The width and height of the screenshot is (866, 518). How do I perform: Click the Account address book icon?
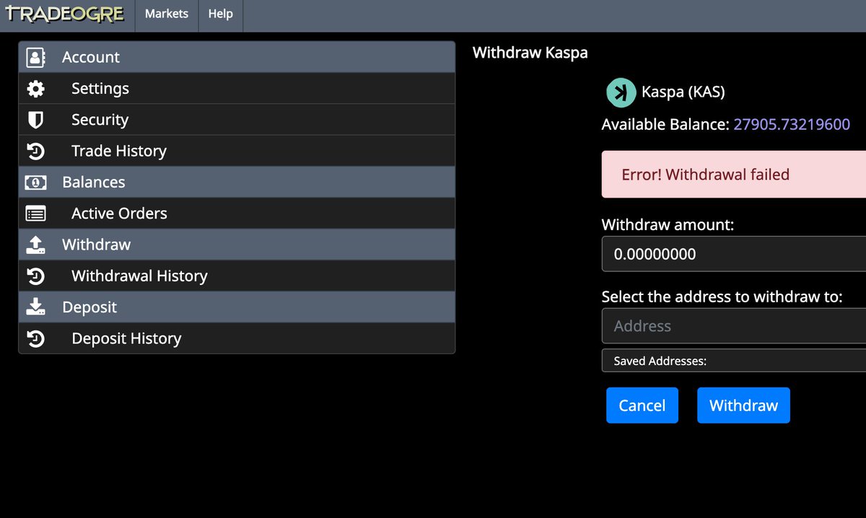pyautogui.click(x=35, y=57)
